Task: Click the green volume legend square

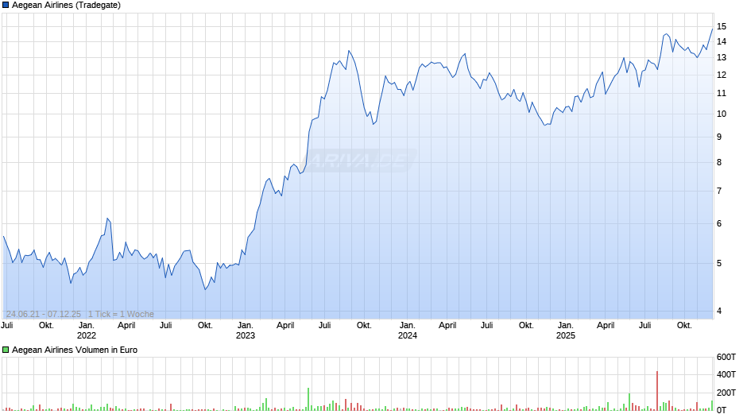Action: click(6, 350)
